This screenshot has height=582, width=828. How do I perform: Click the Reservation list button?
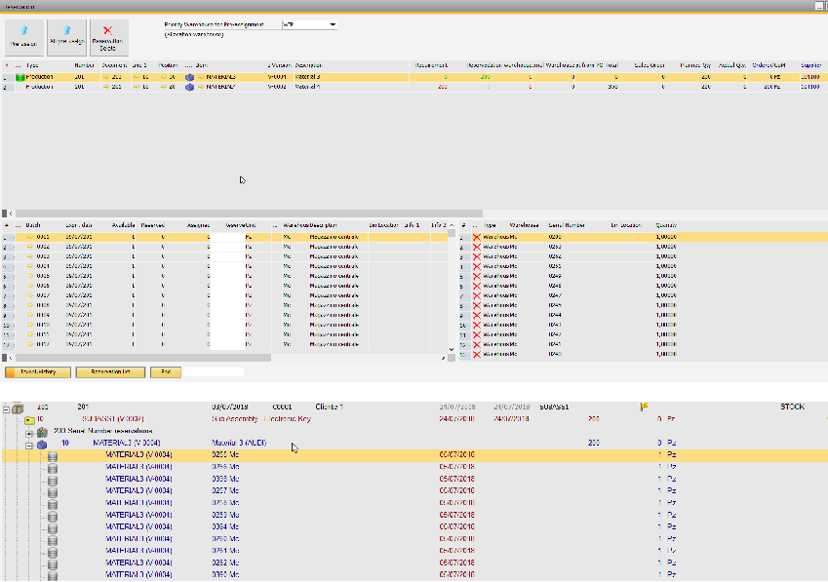click(x=110, y=372)
